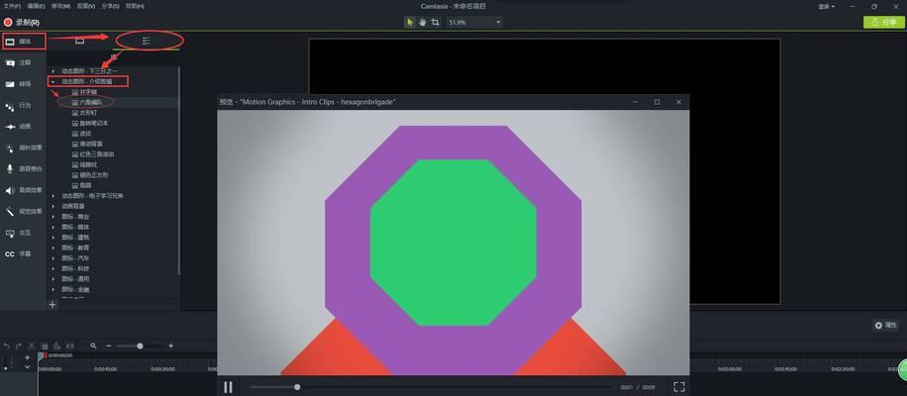Viewport: 907px width, 396px height.
Task: Expand the 图标 - 教育 folder
Action: coord(53,247)
